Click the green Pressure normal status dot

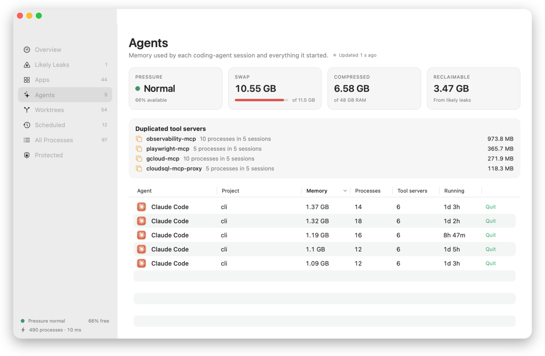click(x=23, y=321)
